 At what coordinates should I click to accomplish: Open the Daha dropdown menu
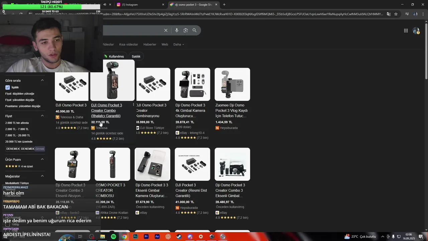179,45
